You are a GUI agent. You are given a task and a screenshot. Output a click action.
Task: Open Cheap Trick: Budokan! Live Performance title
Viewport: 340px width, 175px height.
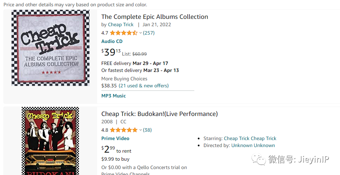159,114
